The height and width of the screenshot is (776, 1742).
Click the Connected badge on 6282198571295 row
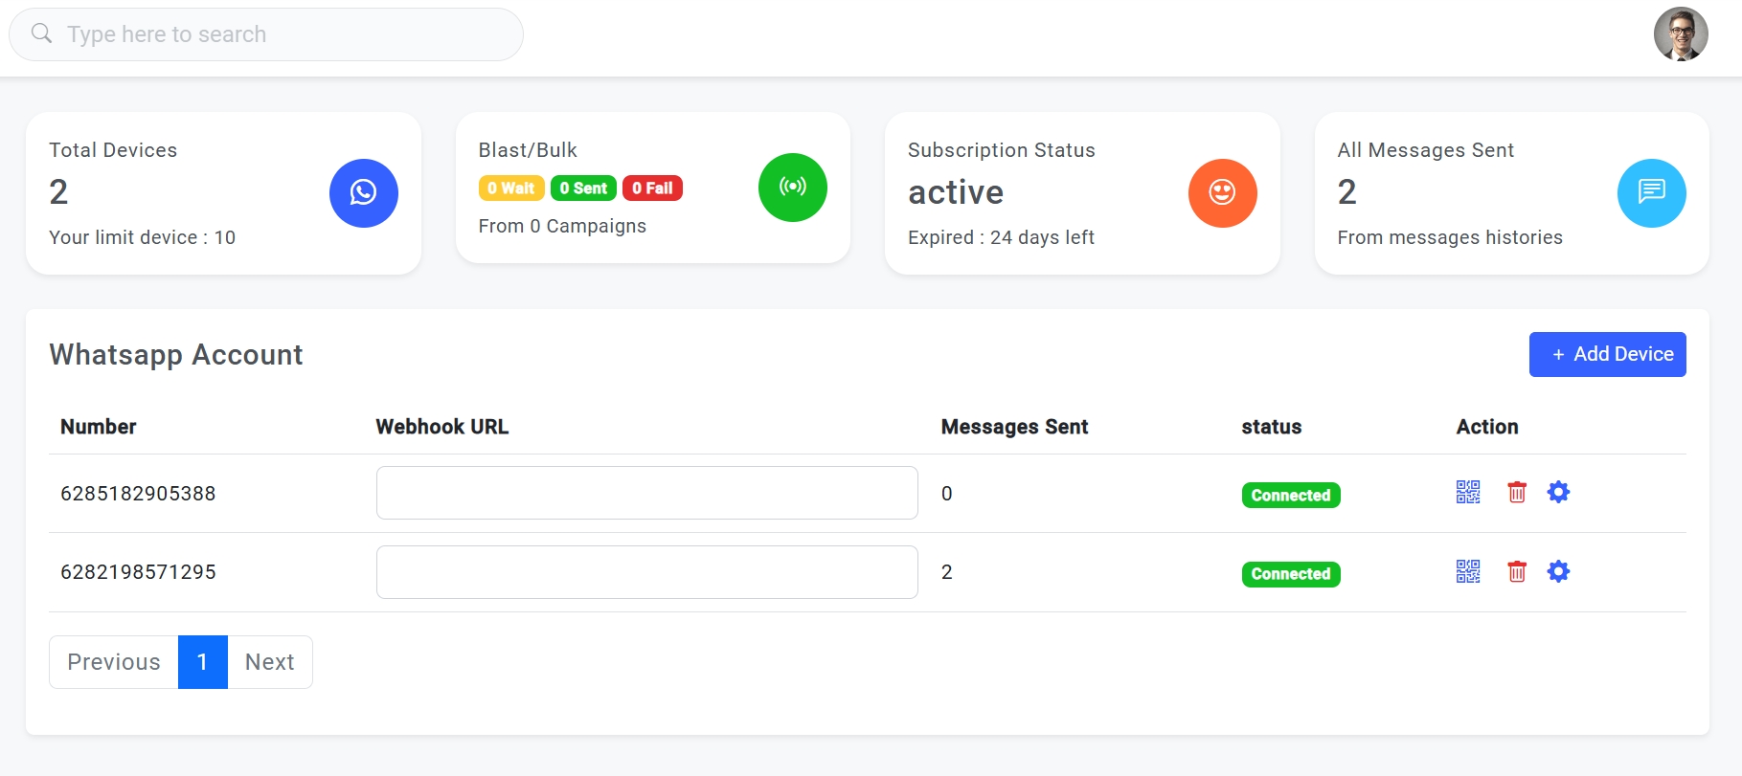click(x=1290, y=574)
